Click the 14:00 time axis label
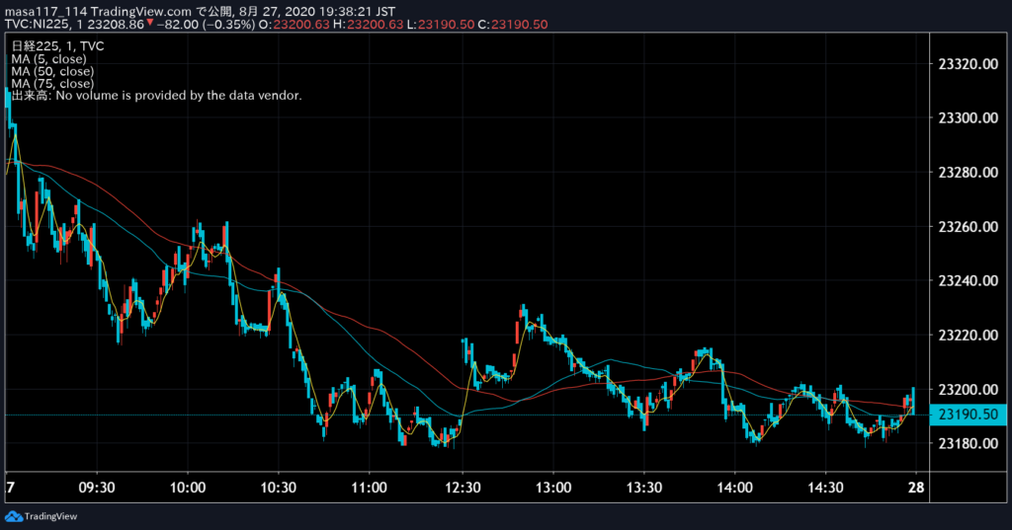The width and height of the screenshot is (1012, 530). tap(734, 488)
